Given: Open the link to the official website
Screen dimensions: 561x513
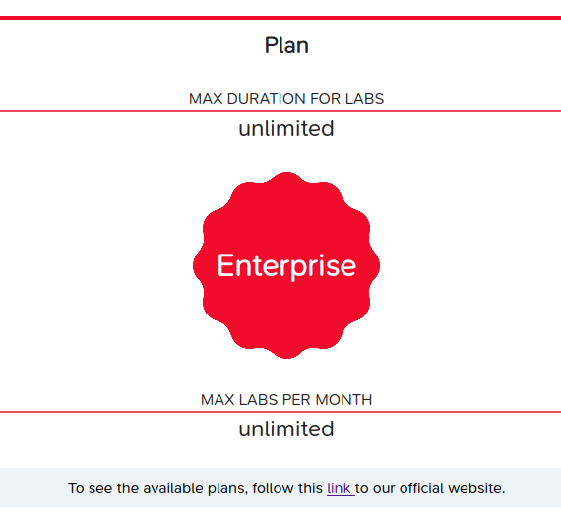Looking at the screenshot, I should [339, 488].
